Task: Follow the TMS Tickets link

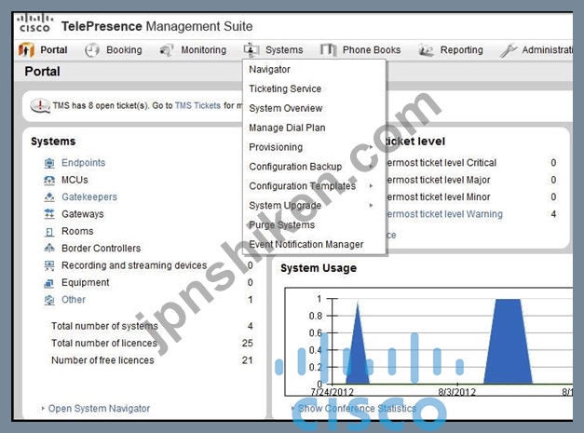Action: [197, 106]
